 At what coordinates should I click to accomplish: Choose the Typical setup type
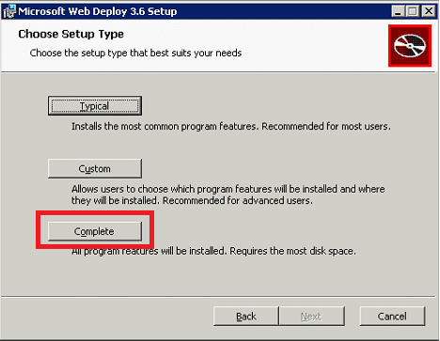pos(95,106)
